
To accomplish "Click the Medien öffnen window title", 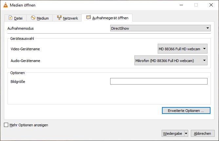I will [23, 5].
